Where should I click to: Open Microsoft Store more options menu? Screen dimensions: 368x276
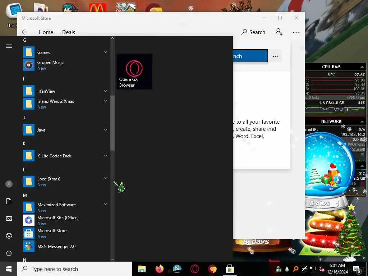296,32
